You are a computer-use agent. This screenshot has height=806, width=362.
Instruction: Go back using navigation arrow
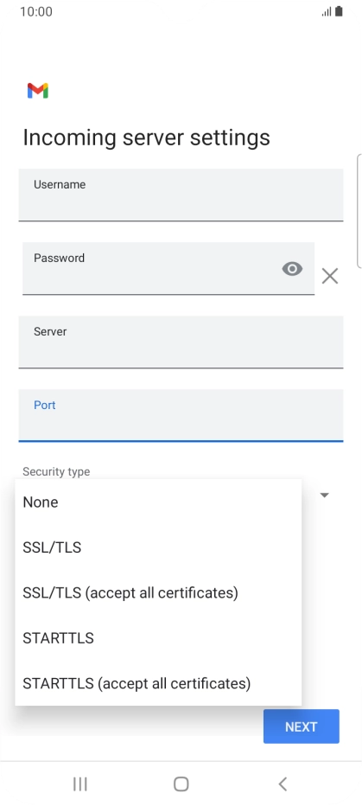point(283,784)
